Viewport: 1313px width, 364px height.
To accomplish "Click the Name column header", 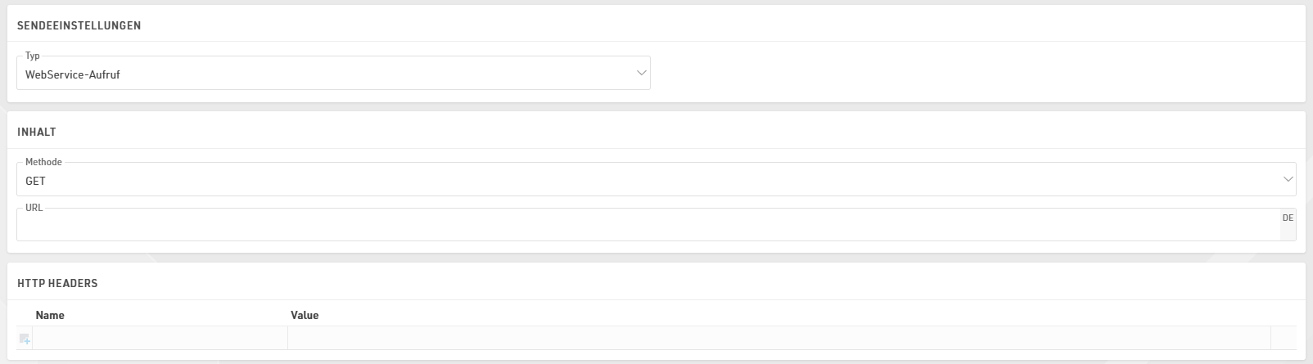I will 50,315.
